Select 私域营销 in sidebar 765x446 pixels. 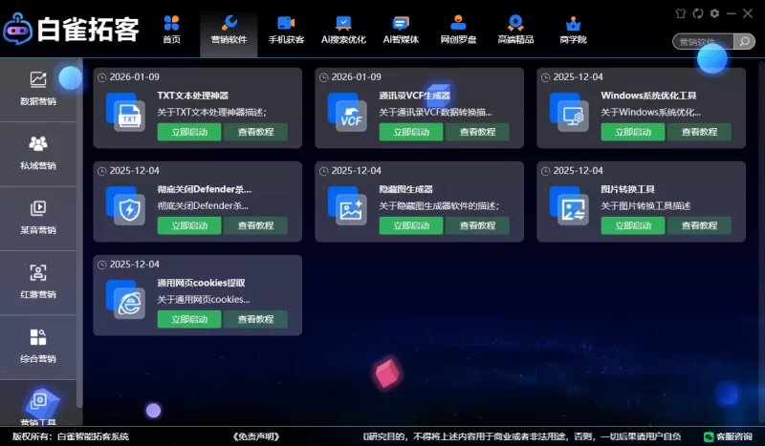[38, 154]
